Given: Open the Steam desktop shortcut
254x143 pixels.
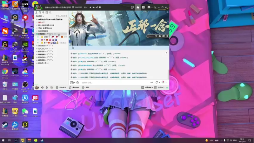Looking at the screenshot, I should pyautogui.click(x=5, y=126).
